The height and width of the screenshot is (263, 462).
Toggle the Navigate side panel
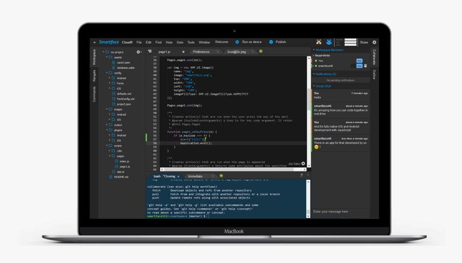click(94, 76)
